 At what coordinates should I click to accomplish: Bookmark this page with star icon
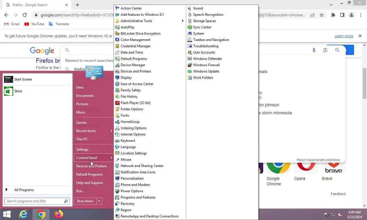(x=322, y=15)
